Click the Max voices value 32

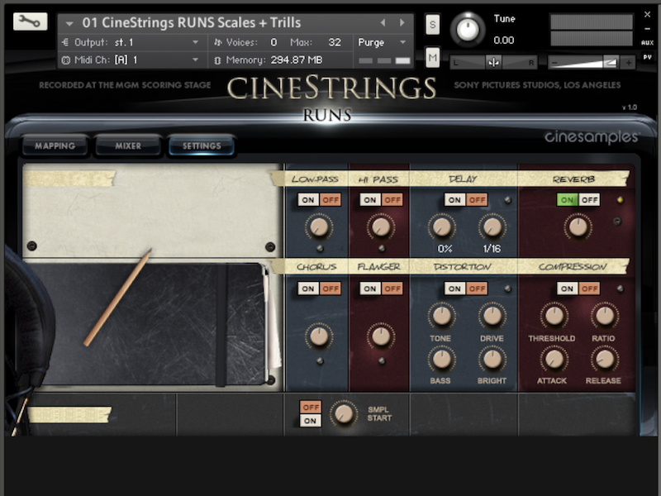[335, 42]
